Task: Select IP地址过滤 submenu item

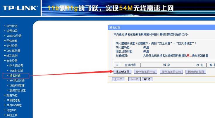Action: click(16, 71)
